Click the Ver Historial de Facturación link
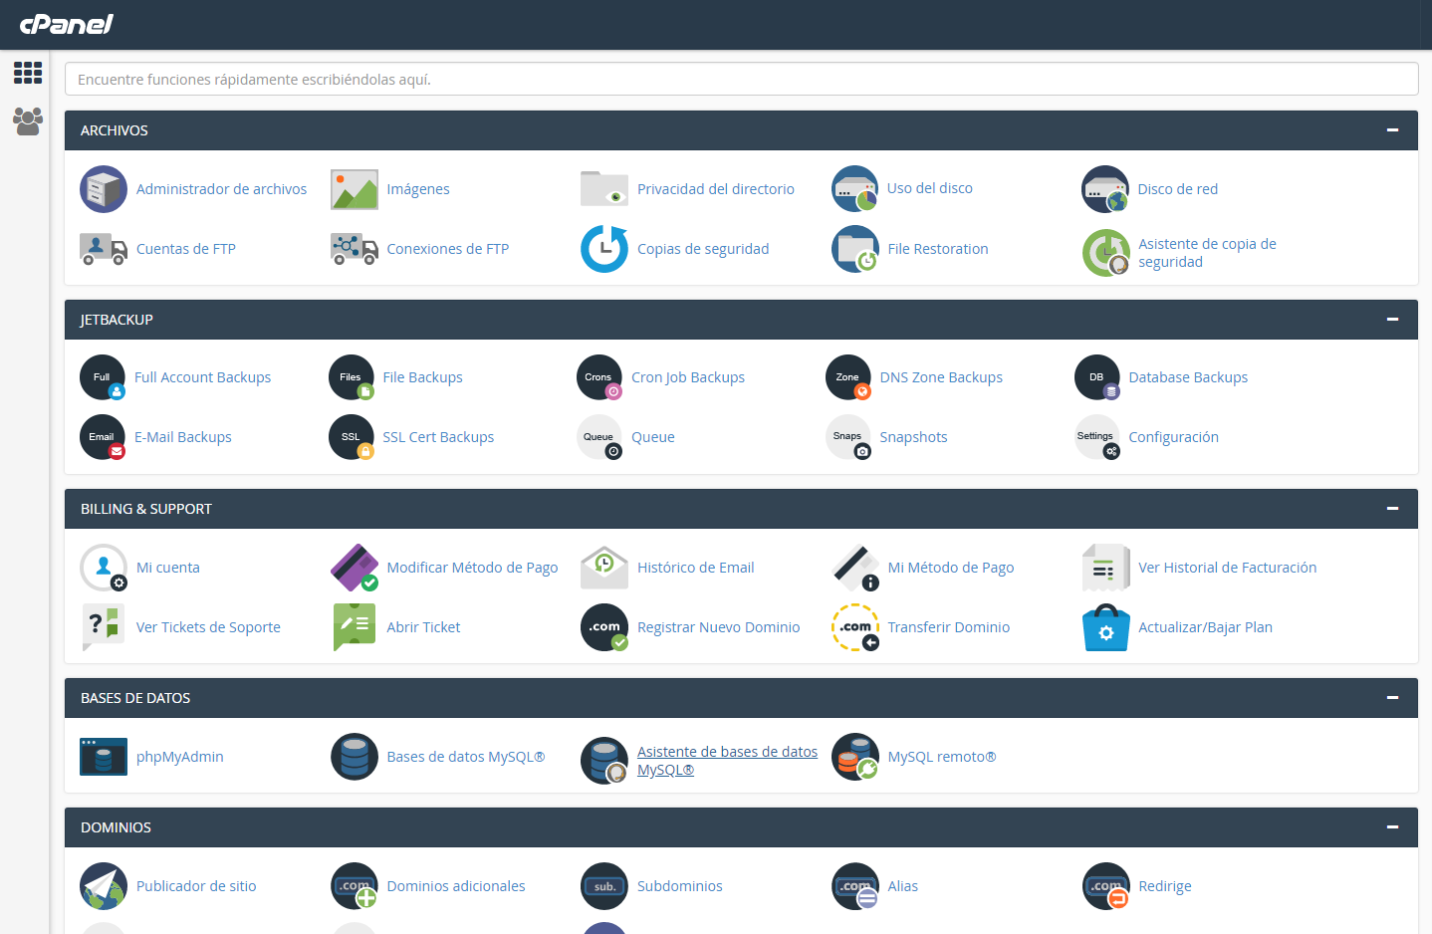 click(1228, 568)
